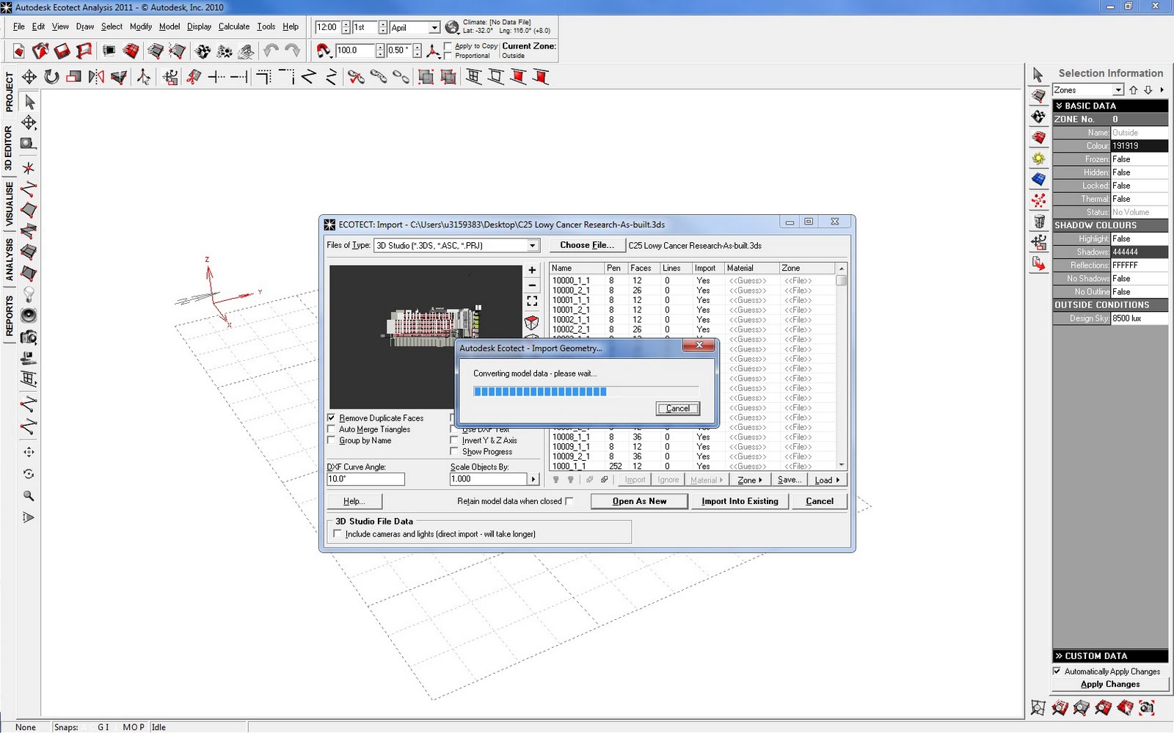1174x733 pixels.
Task: Open the Zone submenu button in import dialog
Action: (x=749, y=480)
